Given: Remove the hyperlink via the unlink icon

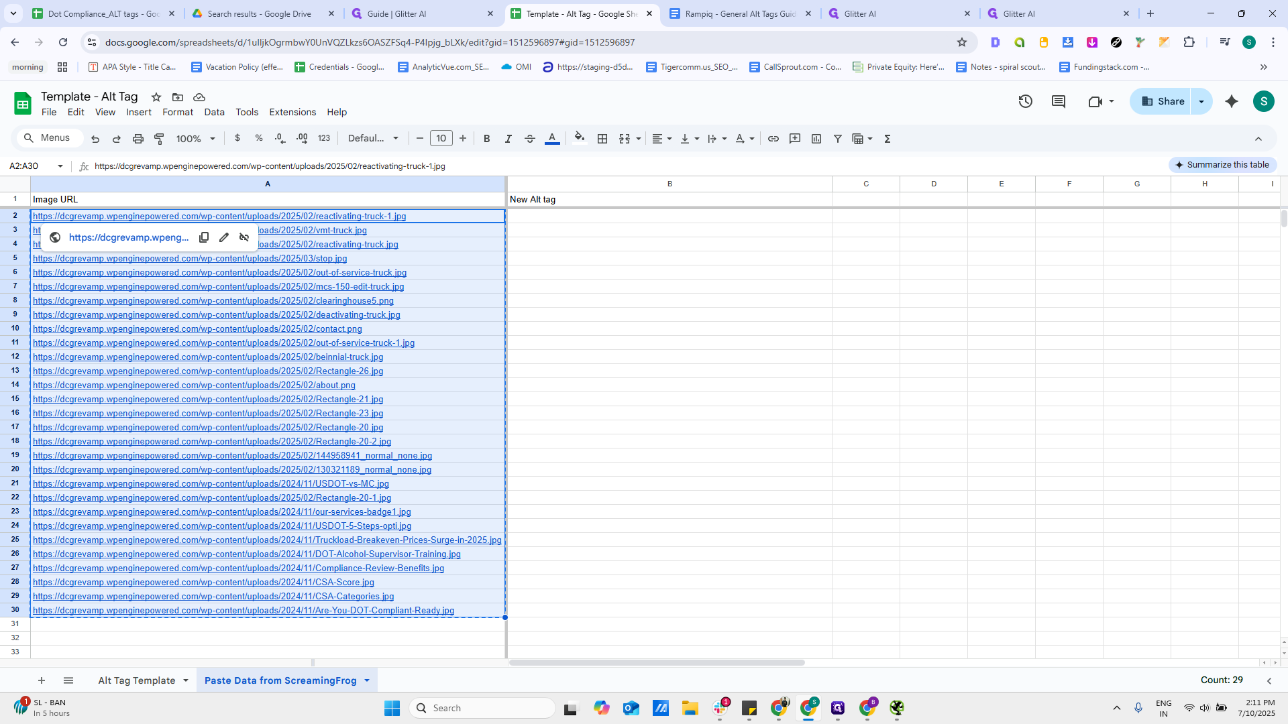Looking at the screenshot, I should point(244,237).
